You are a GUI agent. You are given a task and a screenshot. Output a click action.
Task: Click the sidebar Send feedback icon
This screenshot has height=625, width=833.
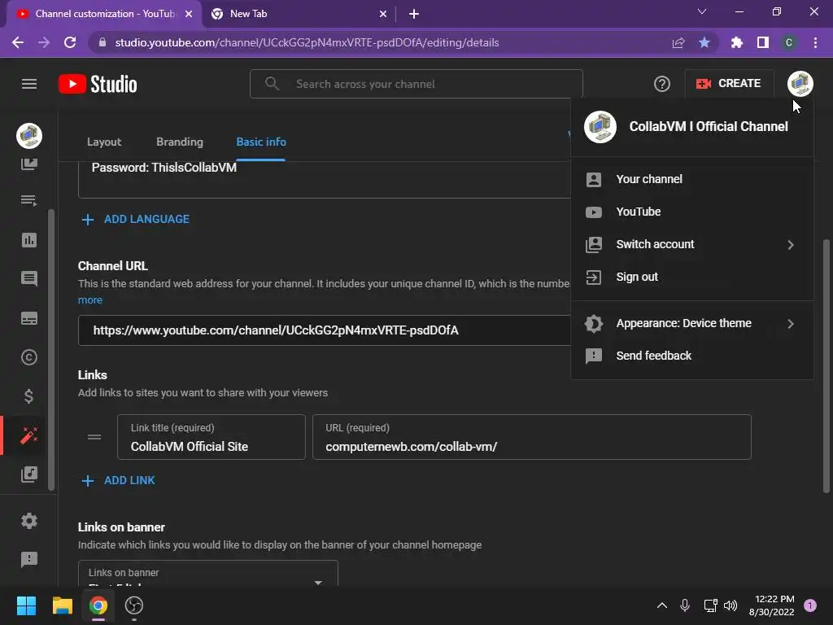(x=29, y=559)
